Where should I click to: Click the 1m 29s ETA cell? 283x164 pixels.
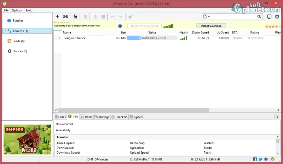tap(237, 38)
